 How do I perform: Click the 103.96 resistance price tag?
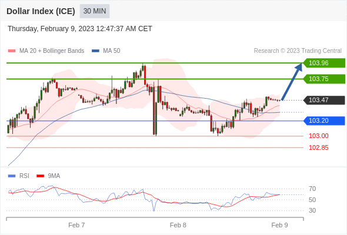click(324, 63)
